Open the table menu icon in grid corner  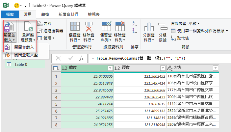[x=56, y=68]
